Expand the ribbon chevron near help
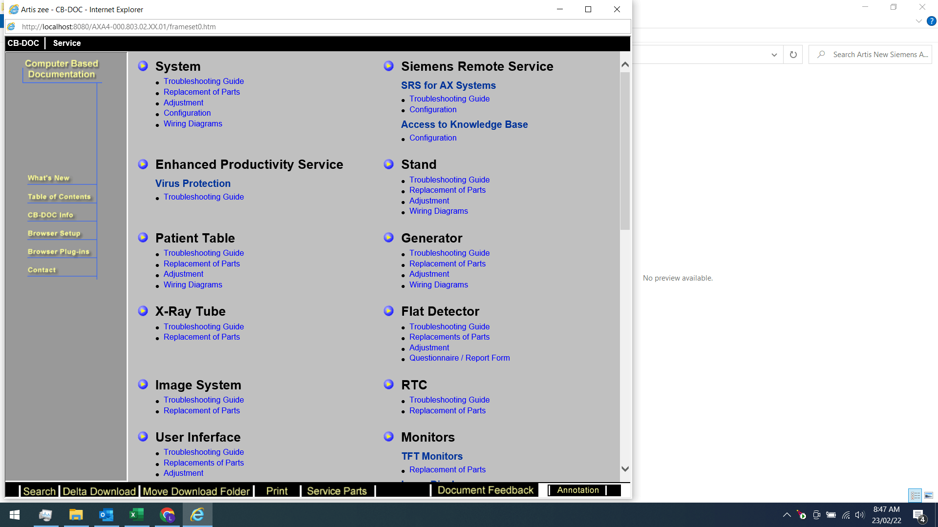 click(x=918, y=21)
